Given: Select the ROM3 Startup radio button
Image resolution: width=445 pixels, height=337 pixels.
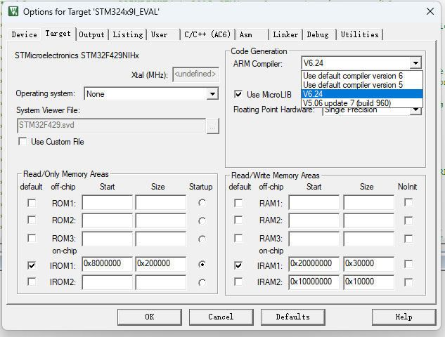Looking at the screenshot, I should [x=202, y=239].
